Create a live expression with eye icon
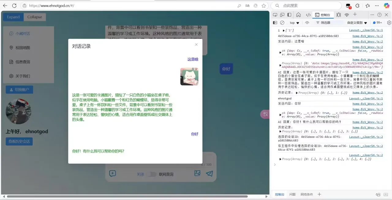The width and height of the screenshot is (392, 200). 307,23
